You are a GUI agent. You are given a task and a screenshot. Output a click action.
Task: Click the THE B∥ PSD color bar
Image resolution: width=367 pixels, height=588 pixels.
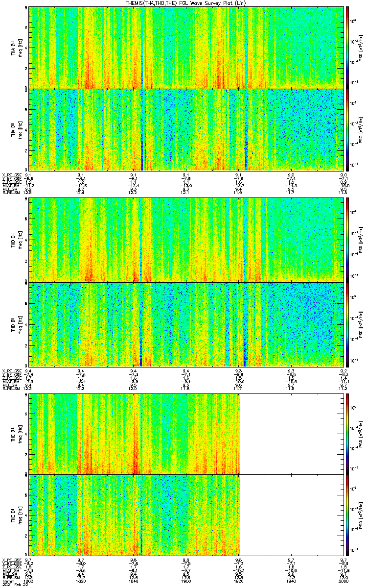pos(347,514)
